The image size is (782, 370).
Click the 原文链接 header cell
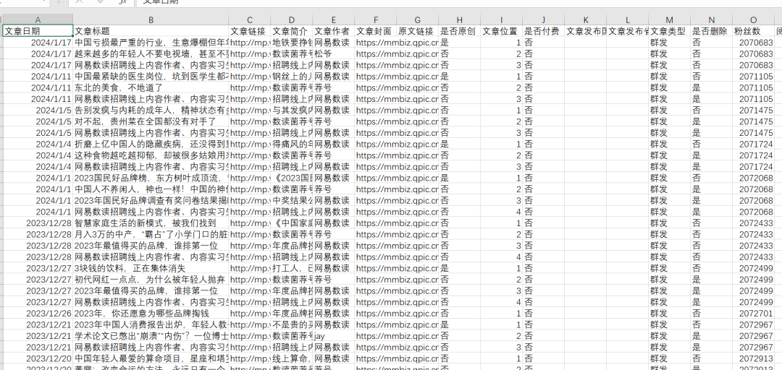(418, 31)
